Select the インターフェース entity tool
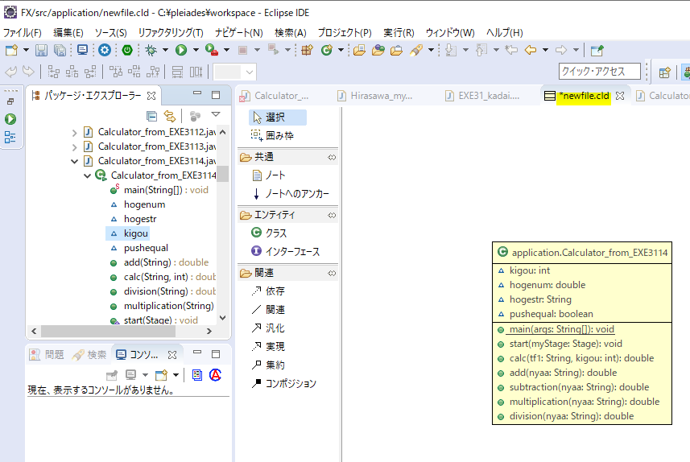This screenshot has height=462, width=690. [285, 251]
